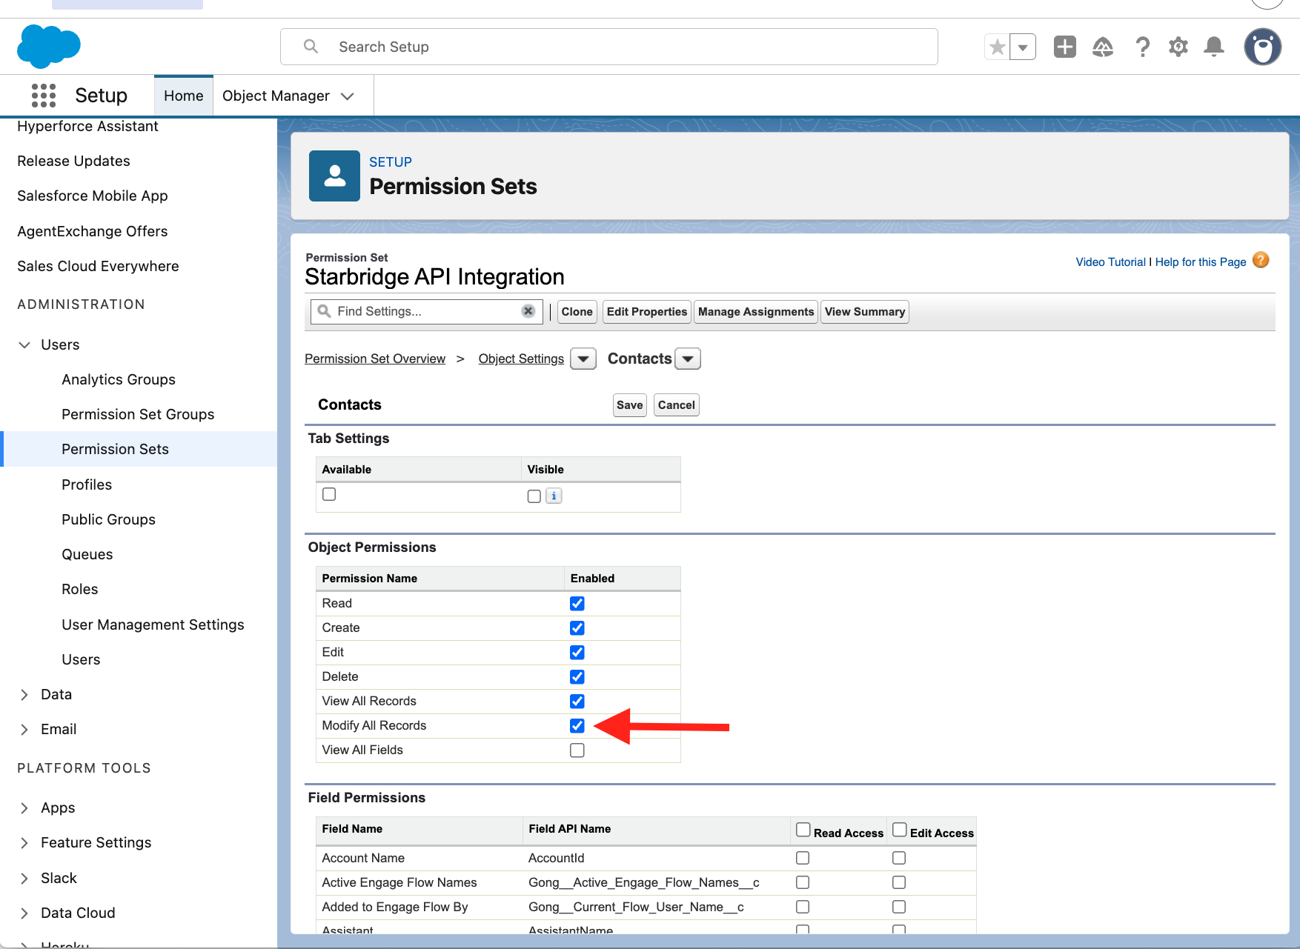Click the View Summary button
This screenshot has height=949, width=1300.
(x=865, y=312)
